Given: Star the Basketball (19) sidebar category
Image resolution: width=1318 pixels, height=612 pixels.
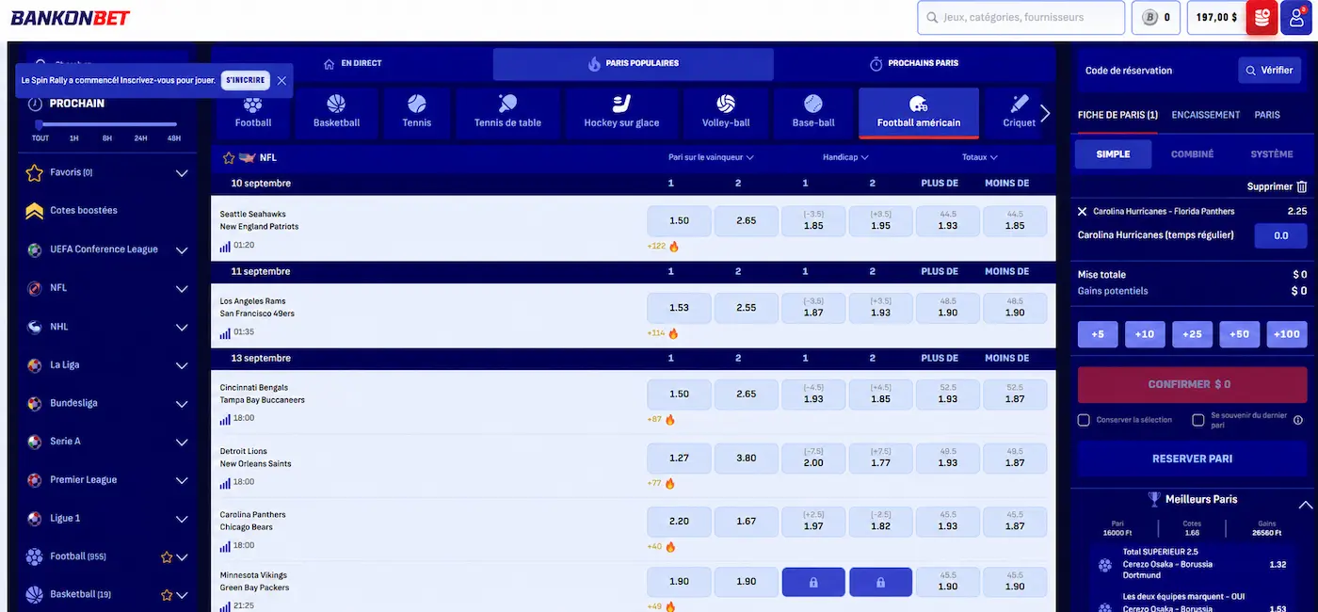Looking at the screenshot, I should pyautogui.click(x=167, y=595).
